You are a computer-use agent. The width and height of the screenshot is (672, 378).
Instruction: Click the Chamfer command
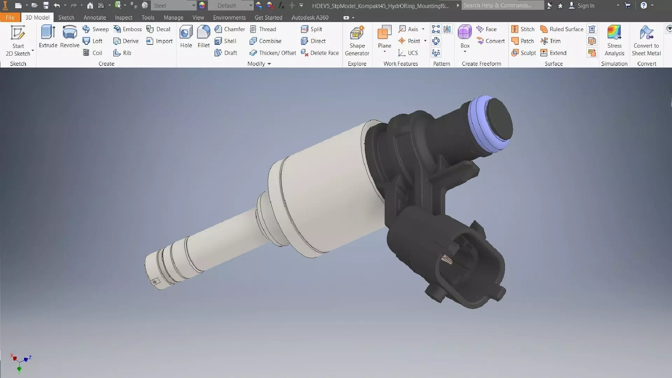[230, 29]
